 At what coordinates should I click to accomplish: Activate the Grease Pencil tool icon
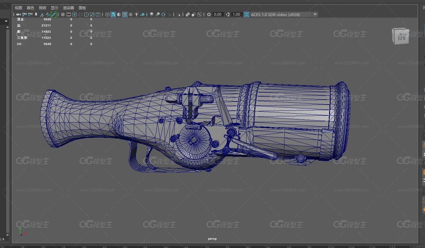[54, 14]
